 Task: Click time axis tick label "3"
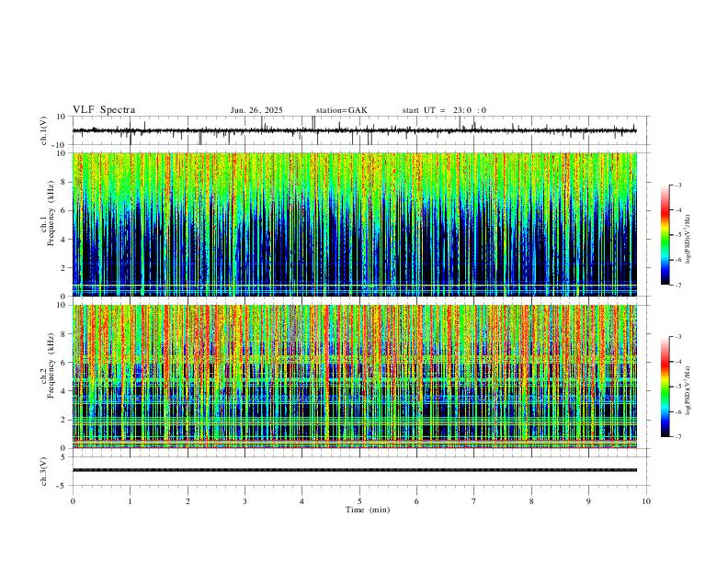coord(245,501)
